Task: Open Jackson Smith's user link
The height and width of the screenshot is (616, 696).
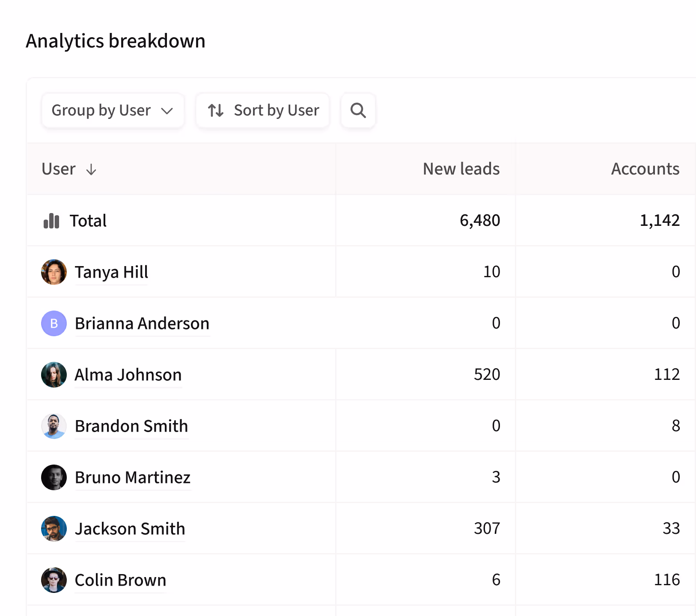Action: coord(130,529)
